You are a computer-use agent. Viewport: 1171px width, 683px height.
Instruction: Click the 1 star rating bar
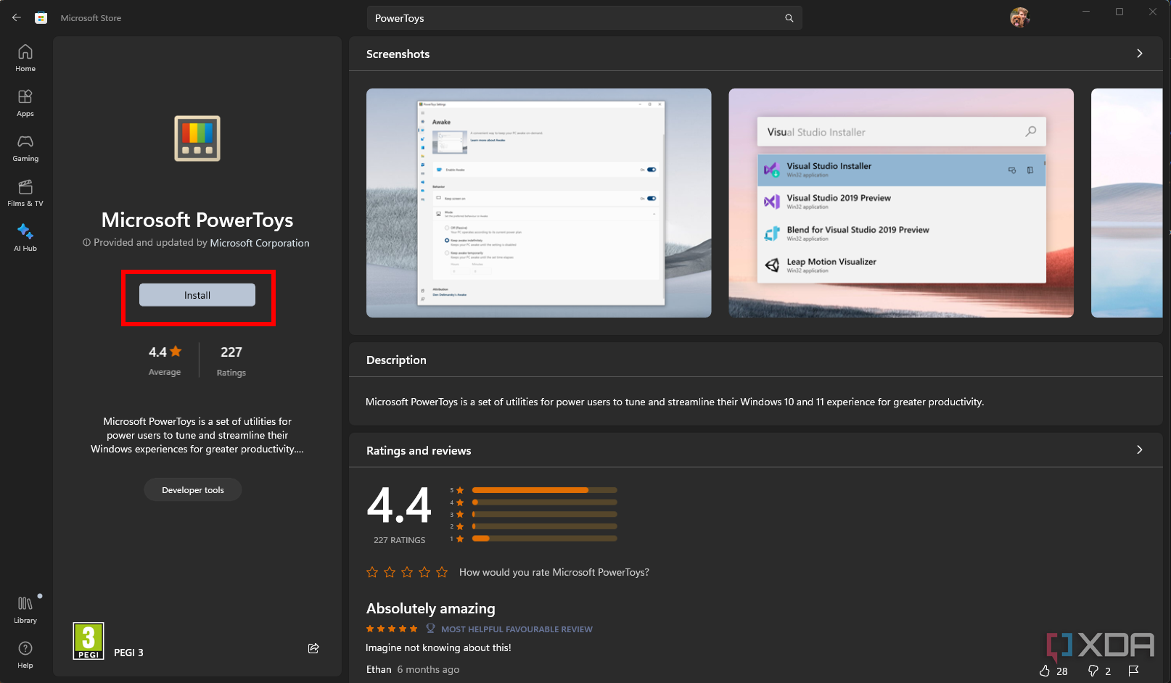point(544,538)
